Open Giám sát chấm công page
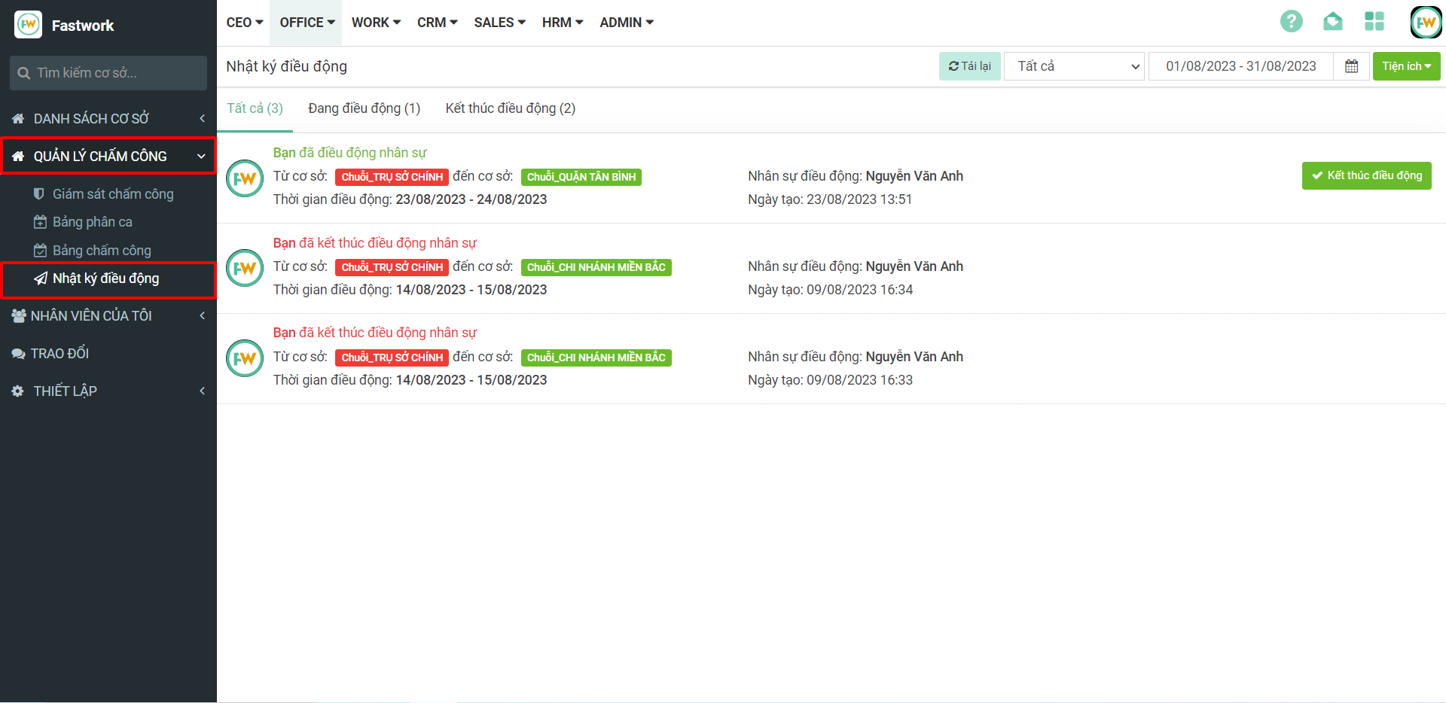Screen dimensions: 1446x703 (x=112, y=194)
